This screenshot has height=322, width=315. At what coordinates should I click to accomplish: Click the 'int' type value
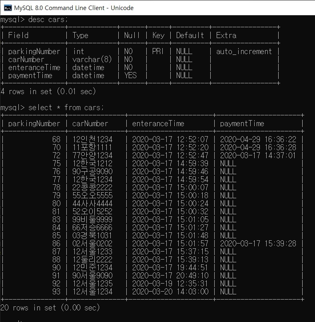click(x=78, y=51)
